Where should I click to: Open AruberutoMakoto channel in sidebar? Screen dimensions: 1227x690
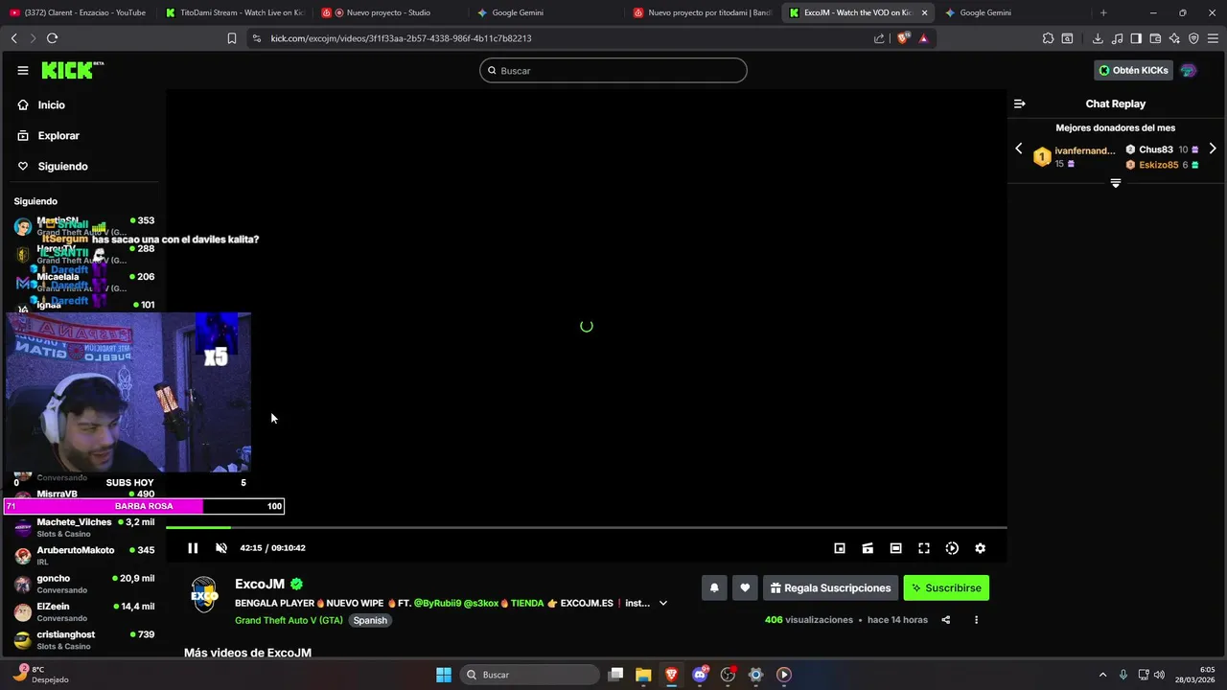point(84,556)
